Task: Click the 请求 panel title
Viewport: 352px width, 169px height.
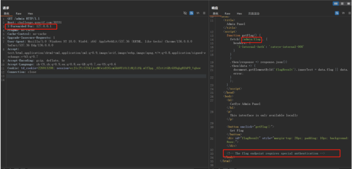Action: [x=6, y=8]
